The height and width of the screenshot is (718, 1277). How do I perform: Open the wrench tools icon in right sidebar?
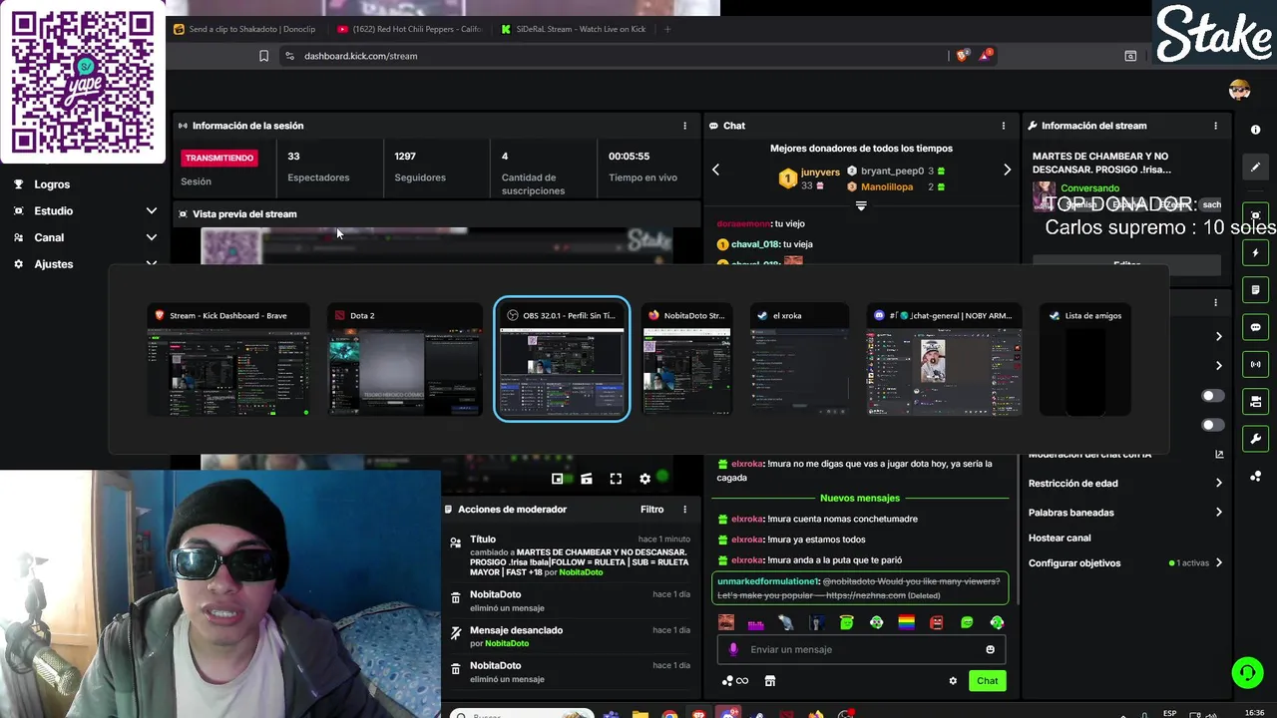click(1255, 439)
